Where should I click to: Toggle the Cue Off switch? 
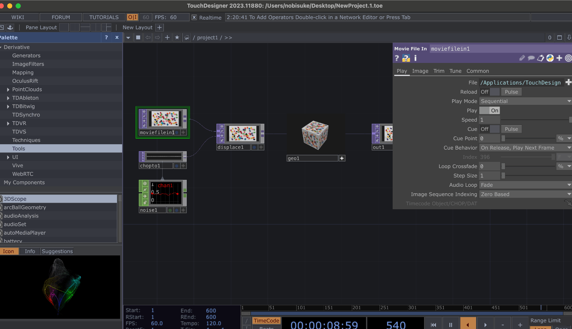point(489,129)
